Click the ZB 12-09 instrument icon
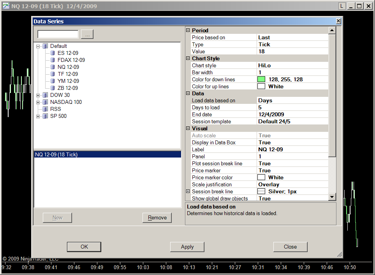The height and width of the screenshot is (275, 375). click(x=53, y=88)
